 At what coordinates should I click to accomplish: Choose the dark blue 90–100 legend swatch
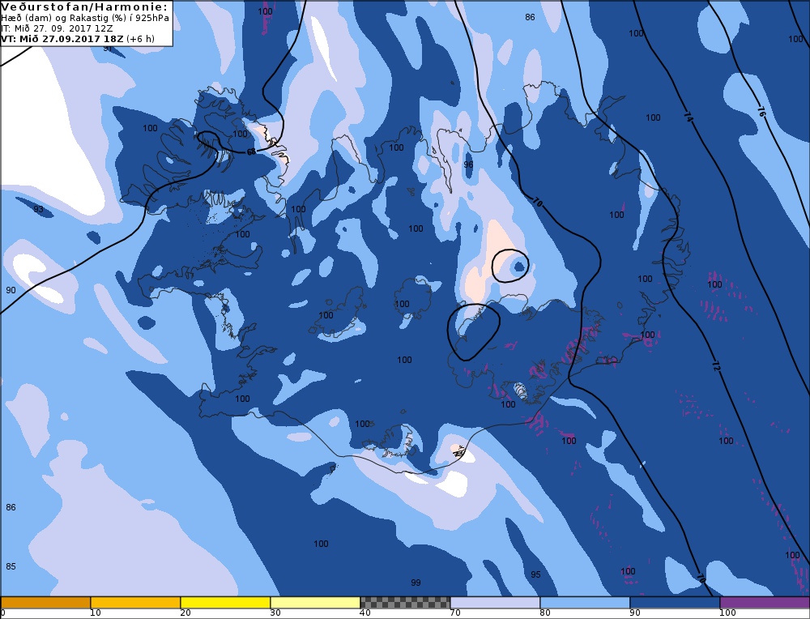pos(675,602)
